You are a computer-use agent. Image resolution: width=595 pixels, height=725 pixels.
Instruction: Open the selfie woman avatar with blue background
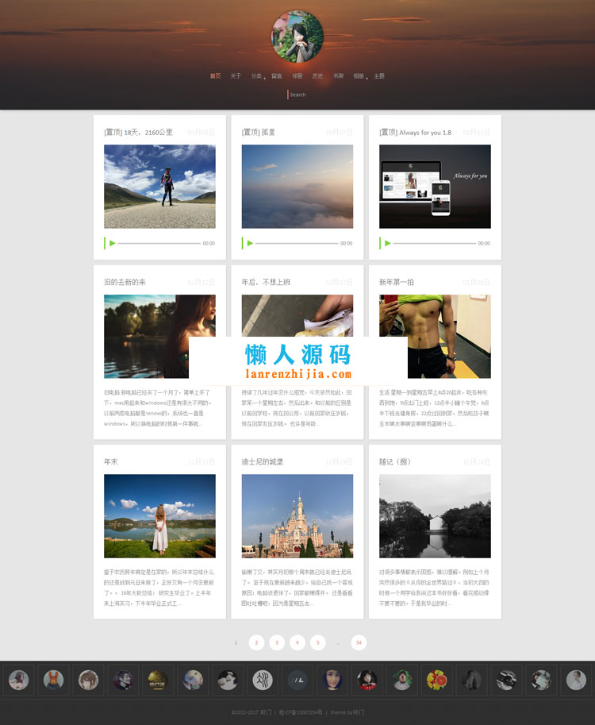(332, 681)
